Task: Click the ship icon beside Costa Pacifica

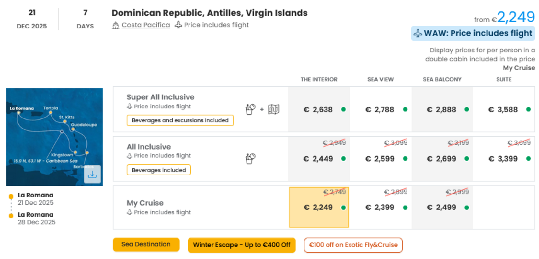Action: [x=116, y=25]
